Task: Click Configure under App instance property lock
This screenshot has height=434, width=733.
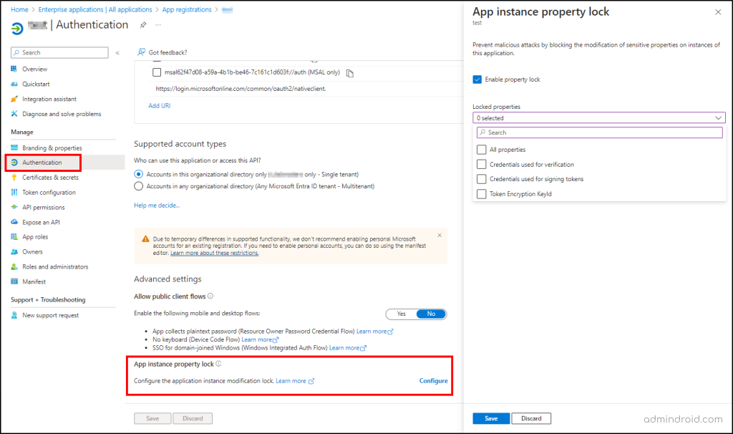Action: click(433, 380)
